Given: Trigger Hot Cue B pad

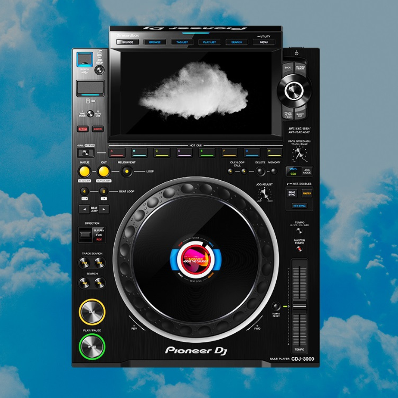Looking at the screenshot, I should (140, 152).
